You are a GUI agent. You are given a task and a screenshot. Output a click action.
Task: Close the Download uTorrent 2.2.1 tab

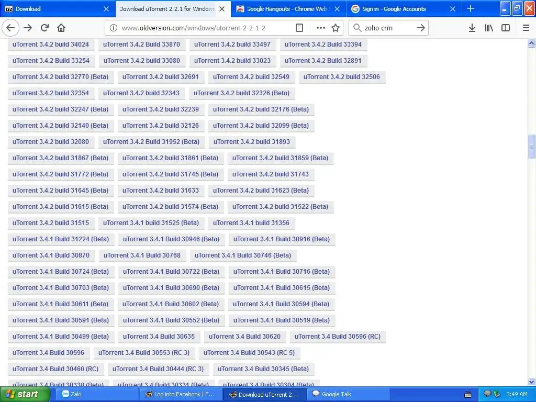pos(222,9)
